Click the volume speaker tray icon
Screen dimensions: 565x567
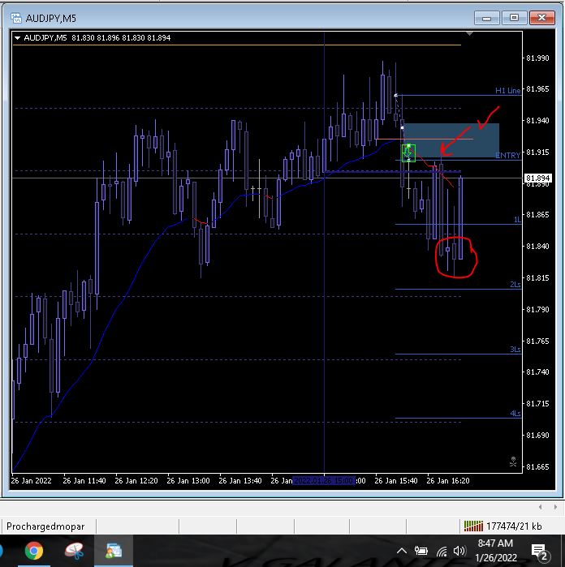point(459,551)
